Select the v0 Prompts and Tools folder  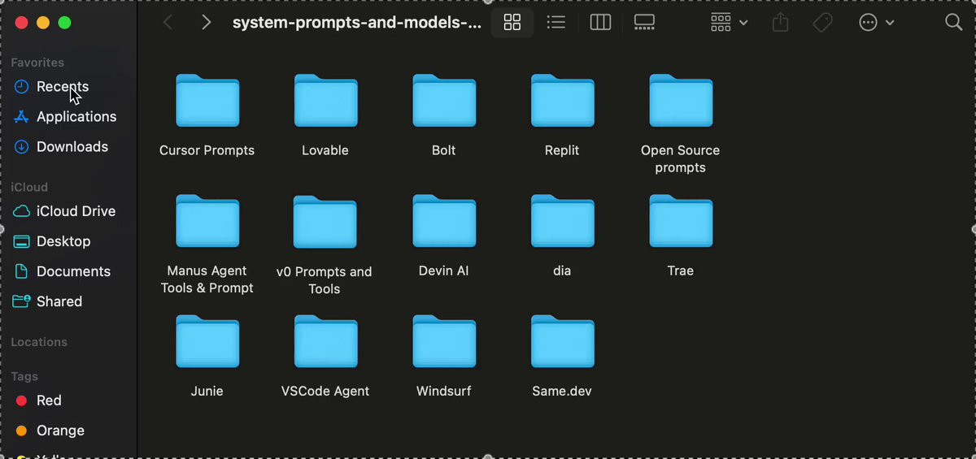coord(325,221)
